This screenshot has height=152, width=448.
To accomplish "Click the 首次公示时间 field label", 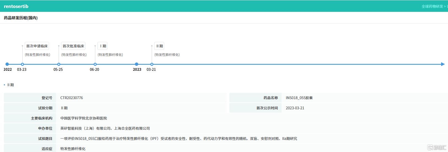I will pos(267,108).
